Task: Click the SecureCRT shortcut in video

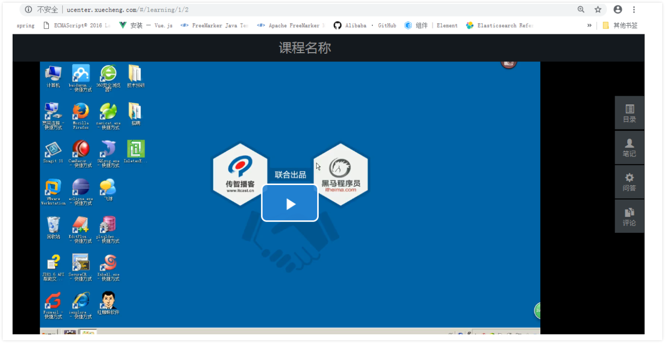Action: (x=80, y=268)
